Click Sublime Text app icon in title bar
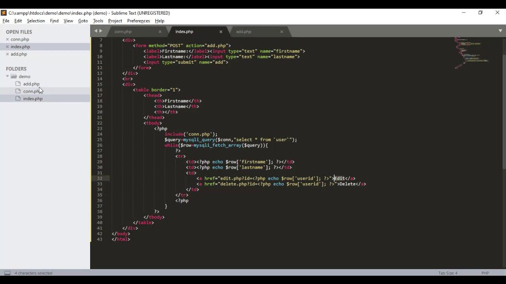This screenshot has width=506, height=284. click(x=4, y=13)
